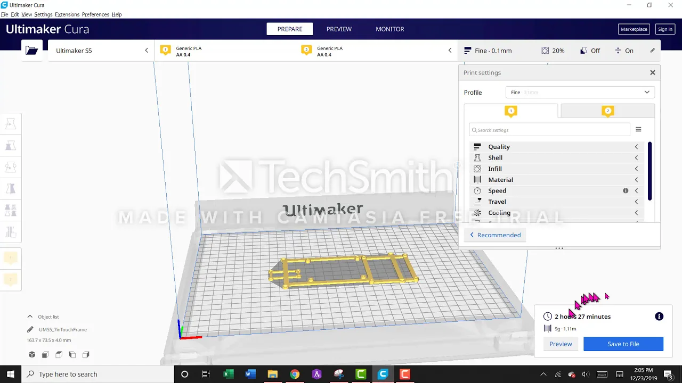Select the Scale tool in left toolbar

(x=11, y=146)
